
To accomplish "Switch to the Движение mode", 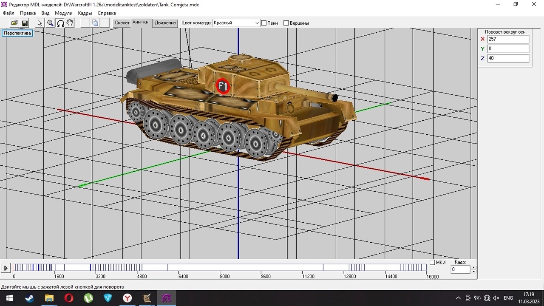I will 165,23.
